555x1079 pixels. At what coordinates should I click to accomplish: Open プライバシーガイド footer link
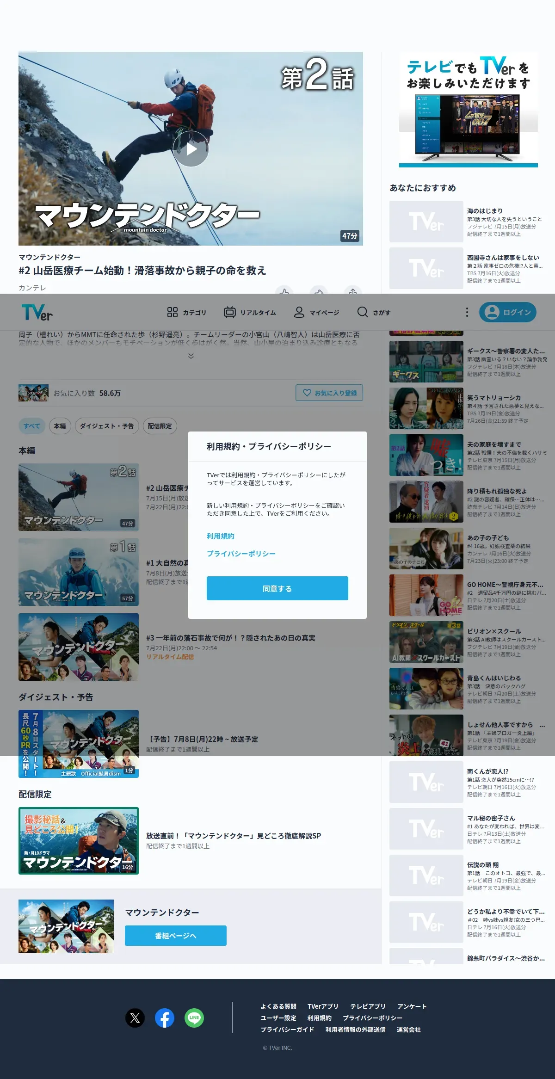(287, 1030)
